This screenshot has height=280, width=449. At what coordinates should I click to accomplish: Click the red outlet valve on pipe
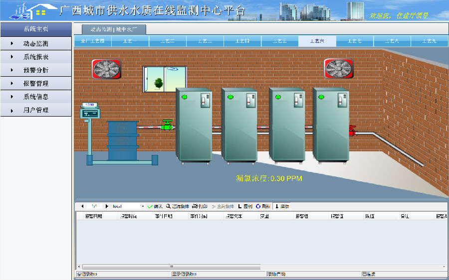point(352,131)
